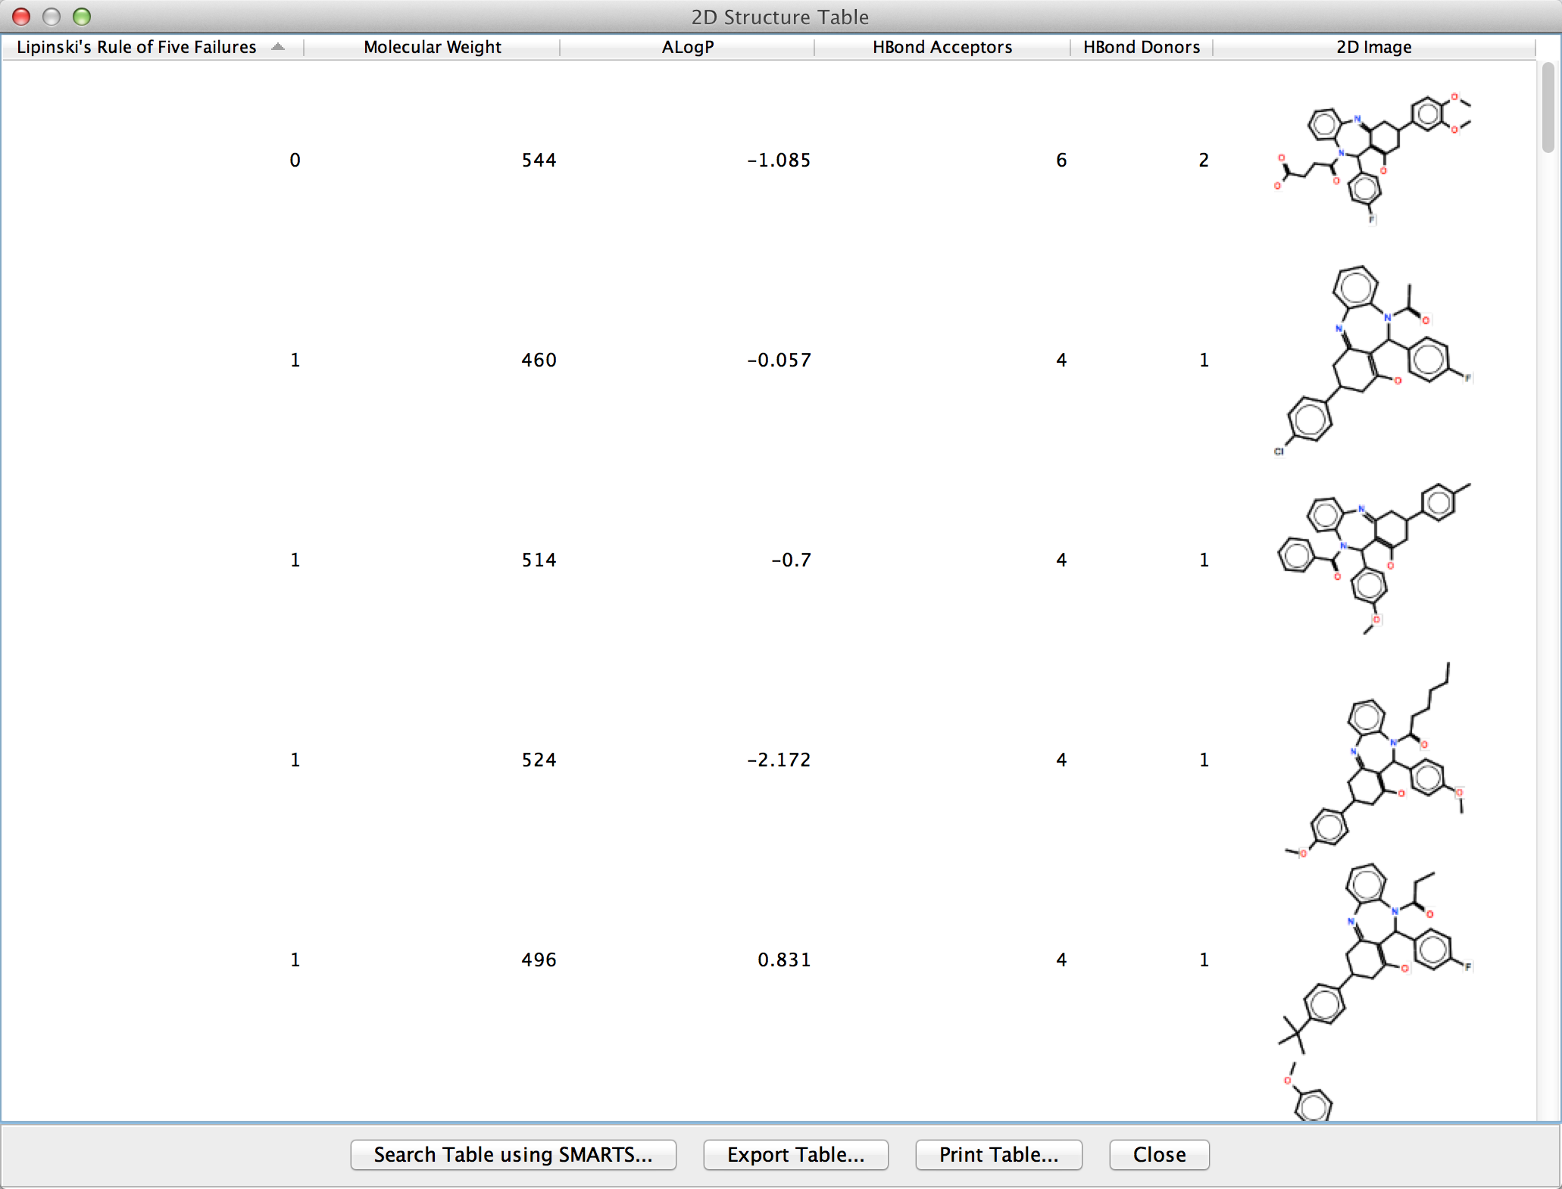Click the green zoom window button

point(82,17)
